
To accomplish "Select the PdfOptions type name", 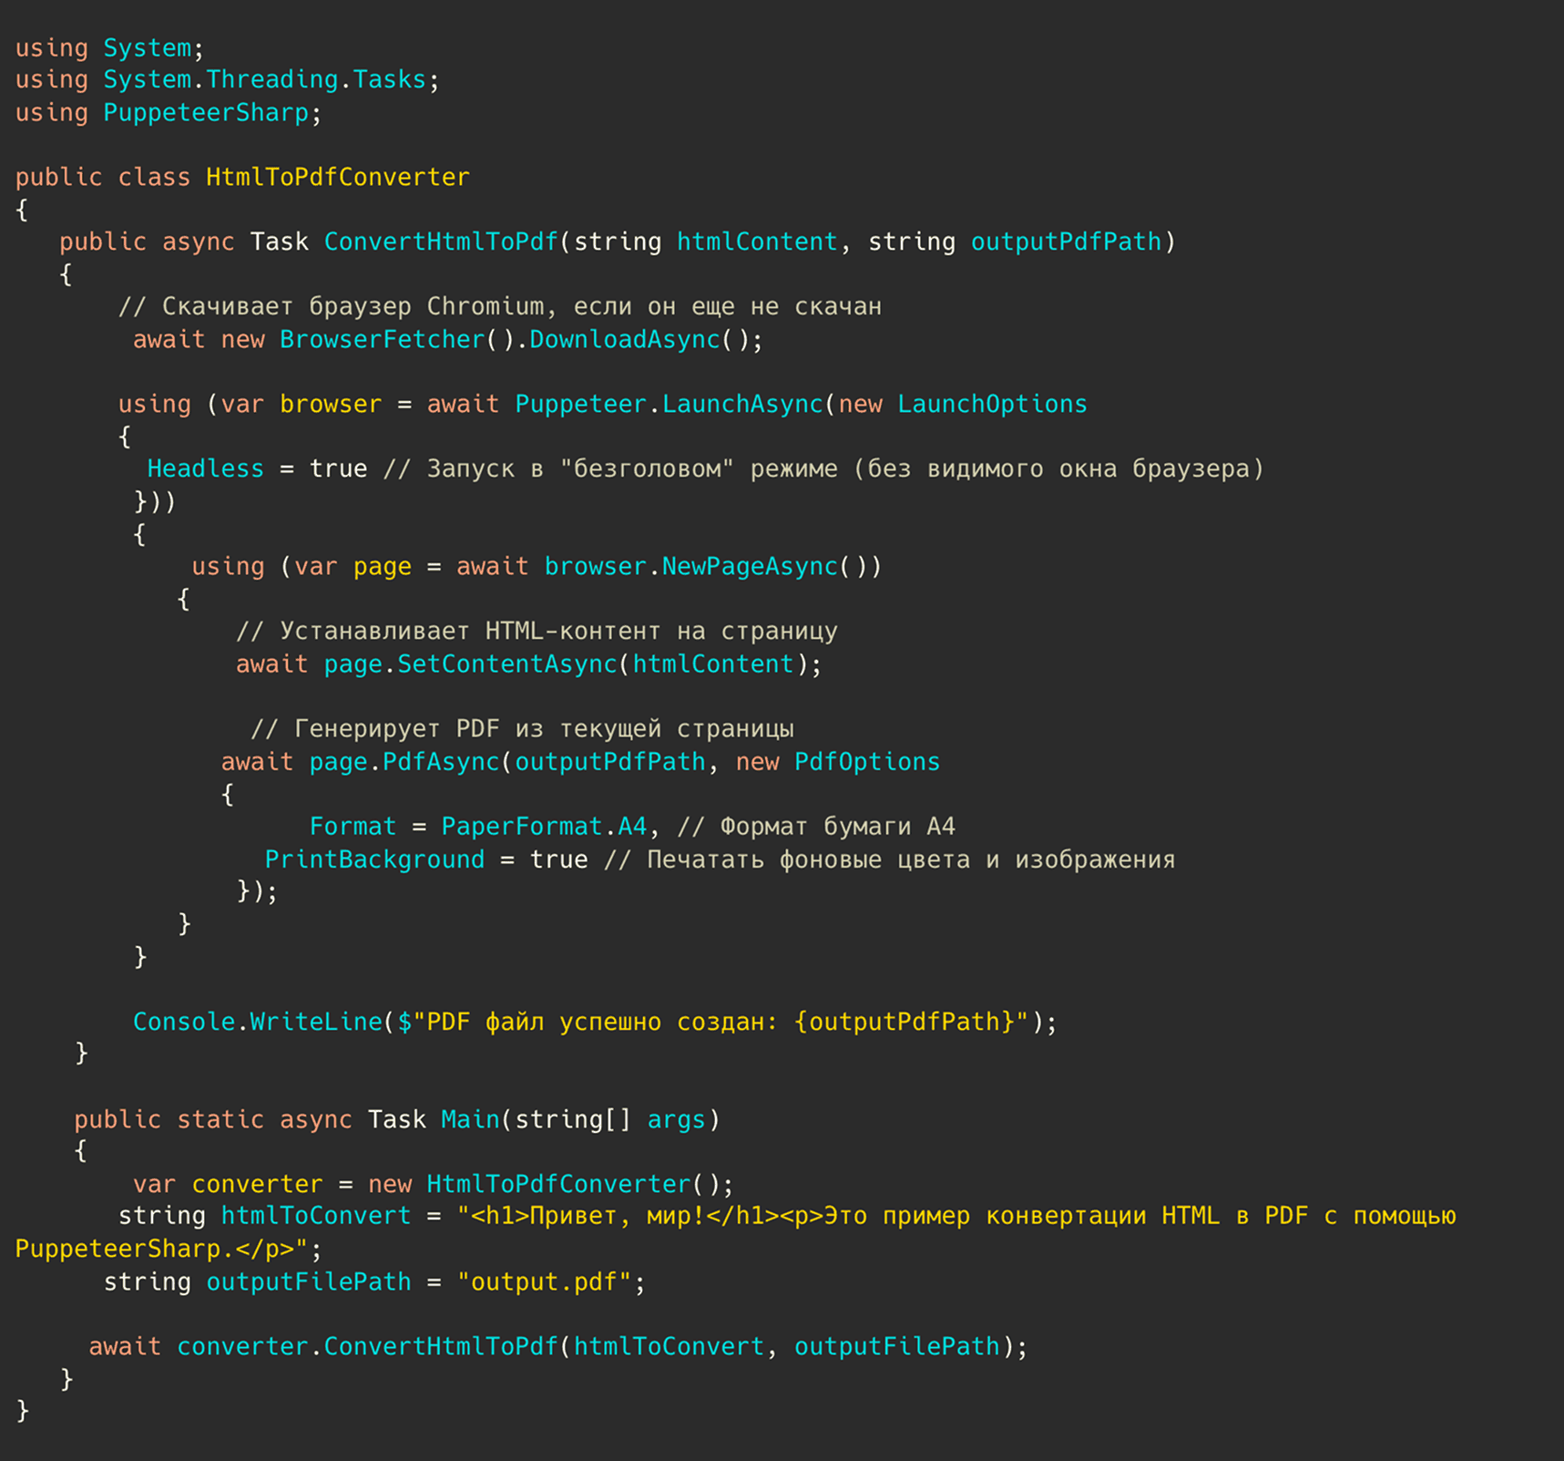I will [x=866, y=762].
